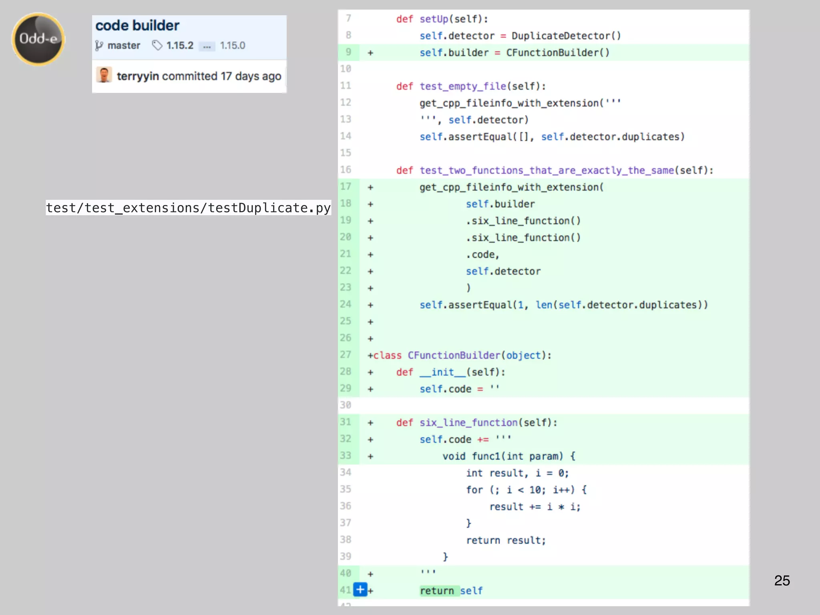820x615 pixels.
Task: Click the 'def __init__(self):' line
Action: [451, 372]
